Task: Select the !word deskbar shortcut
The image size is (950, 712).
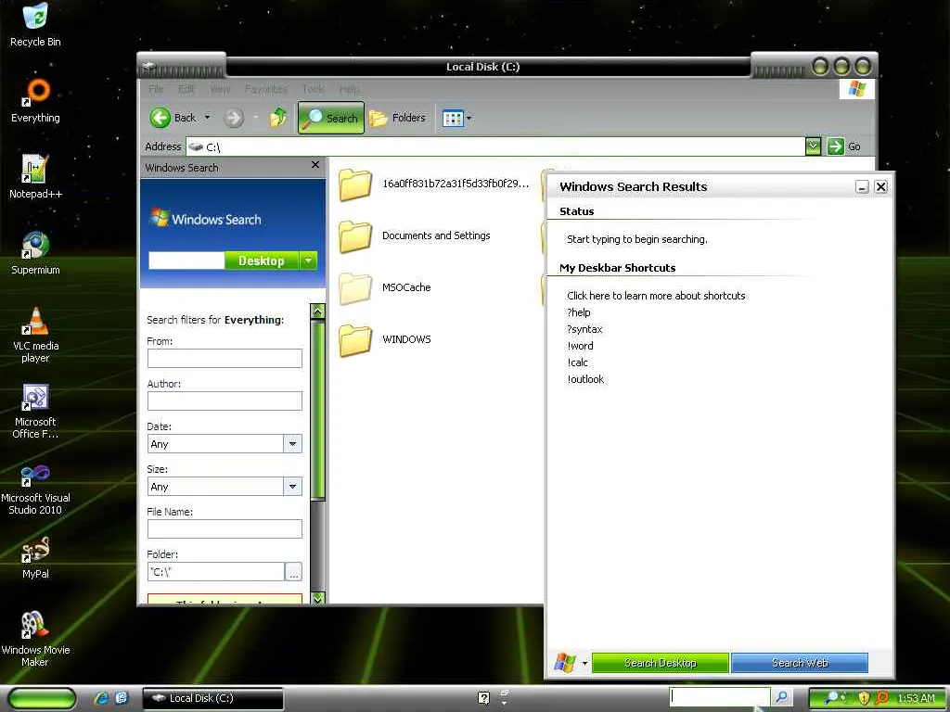Action: (x=581, y=346)
